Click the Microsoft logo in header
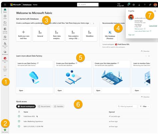The width and height of the screenshot is (158, 134). click(15, 5)
